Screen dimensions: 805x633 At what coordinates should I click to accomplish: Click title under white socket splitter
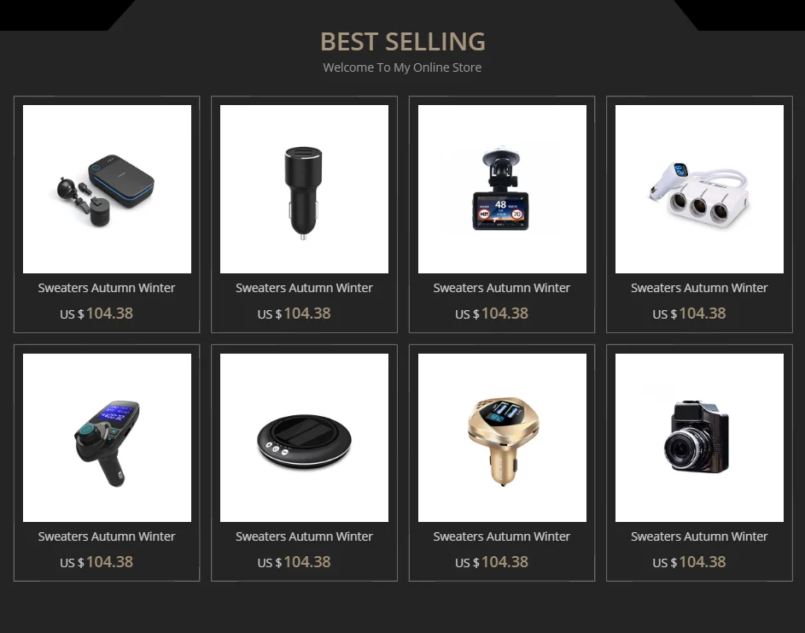pos(699,288)
